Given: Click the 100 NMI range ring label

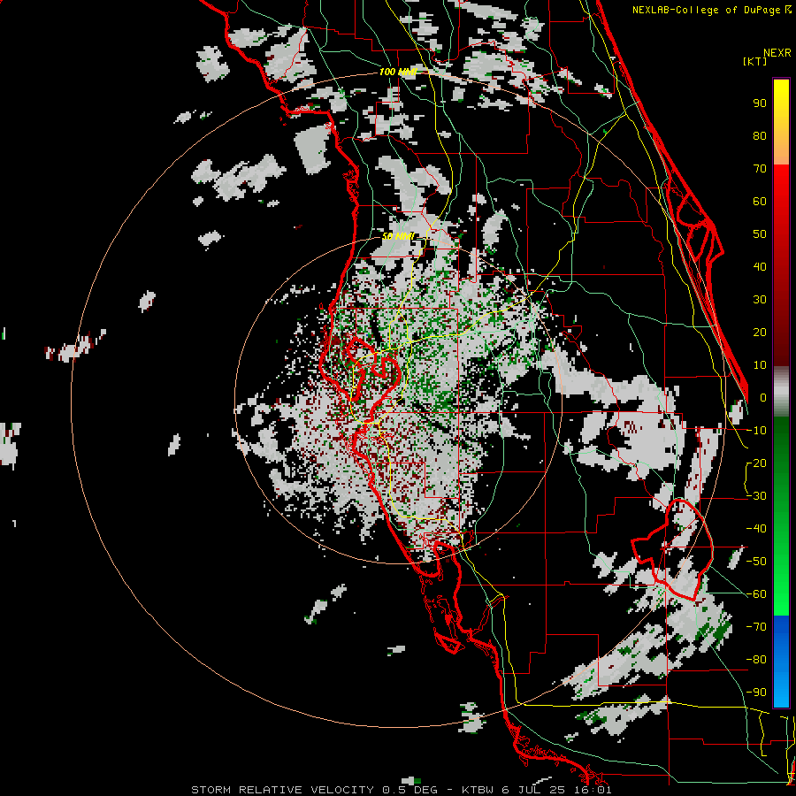Looking at the screenshot, I should (x=398, y=73).
